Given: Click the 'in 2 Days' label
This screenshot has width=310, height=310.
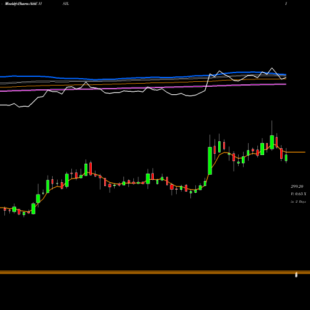Looking at the screenshot, I should click(298, 201).
